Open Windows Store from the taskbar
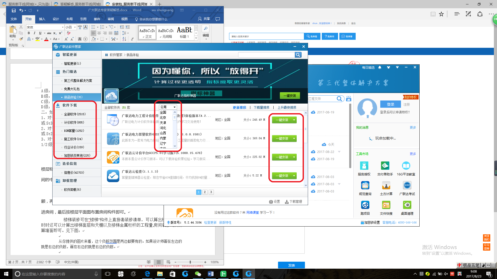The width and height of the screenshot is (497, 279). pyautogui.click(x=172, y=274)
